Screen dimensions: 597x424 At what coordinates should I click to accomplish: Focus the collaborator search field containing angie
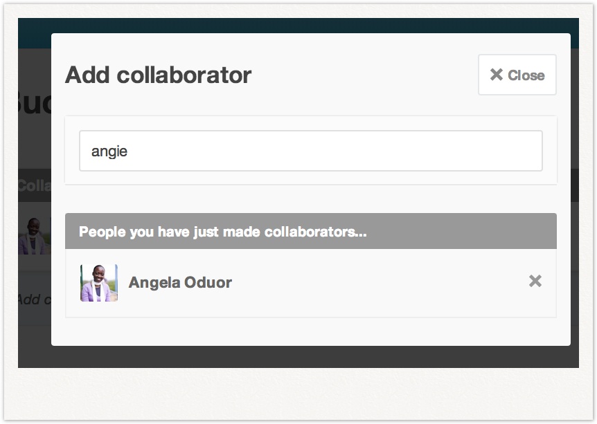pyautogui.click(x=311, y=151)
